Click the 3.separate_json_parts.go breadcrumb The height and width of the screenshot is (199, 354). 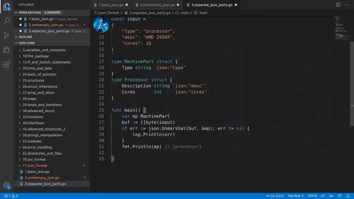pos(148,13)
